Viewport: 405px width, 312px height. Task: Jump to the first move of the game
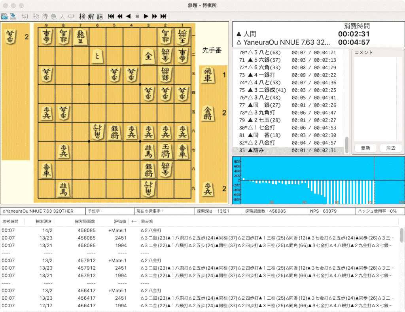point(111,16)
